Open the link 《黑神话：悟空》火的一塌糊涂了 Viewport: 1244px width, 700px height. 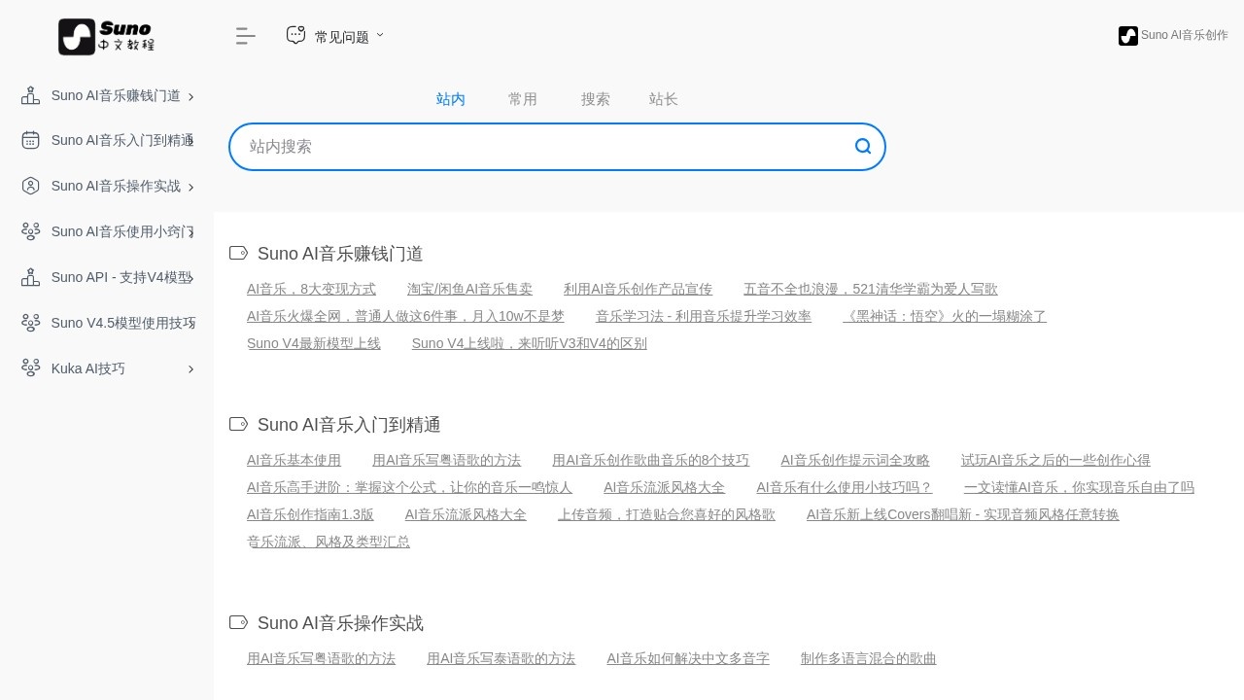[x=945, y=316]
